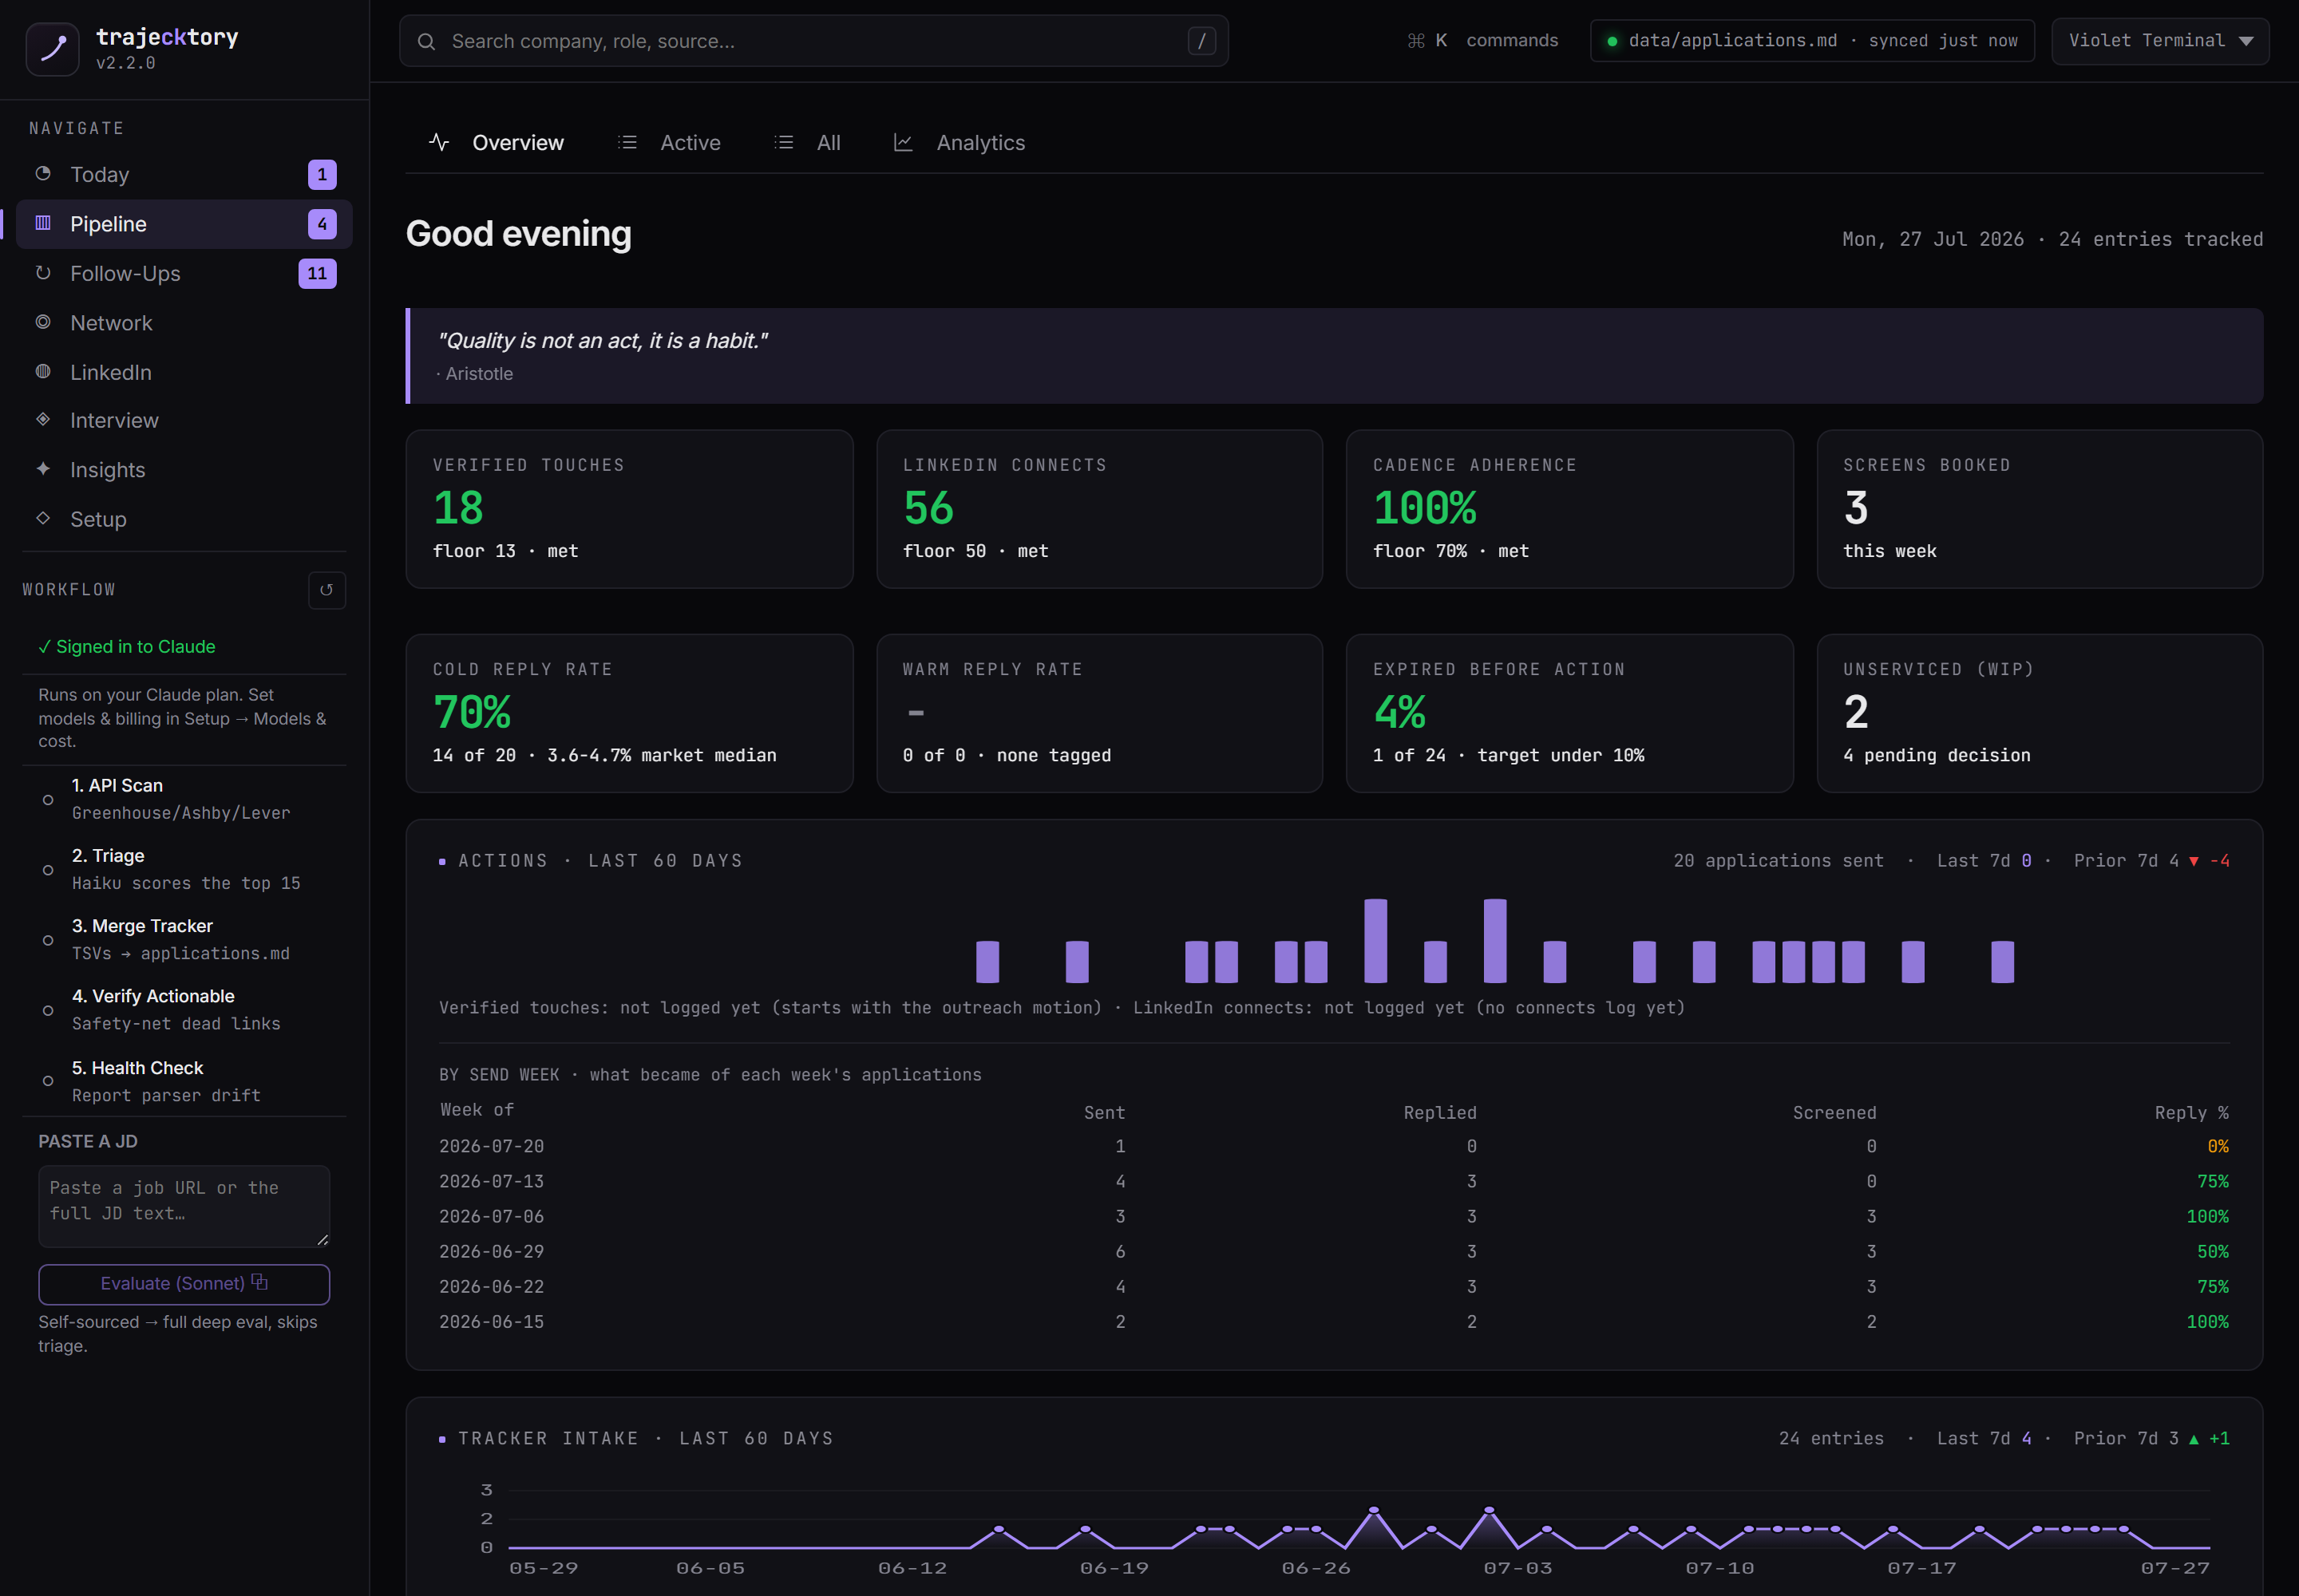
Task: Click the 07-03 tracker intake peak point
Action: 1490,1509
